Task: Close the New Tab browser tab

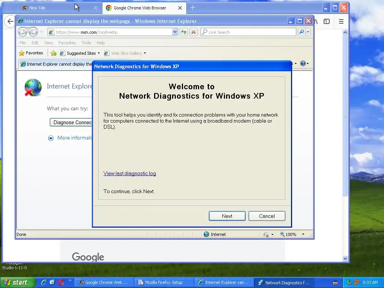Action: pos(96,8)
